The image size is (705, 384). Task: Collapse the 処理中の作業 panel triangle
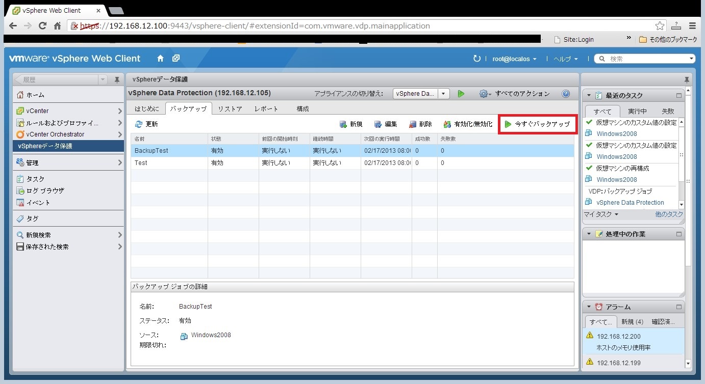point(589,234)
